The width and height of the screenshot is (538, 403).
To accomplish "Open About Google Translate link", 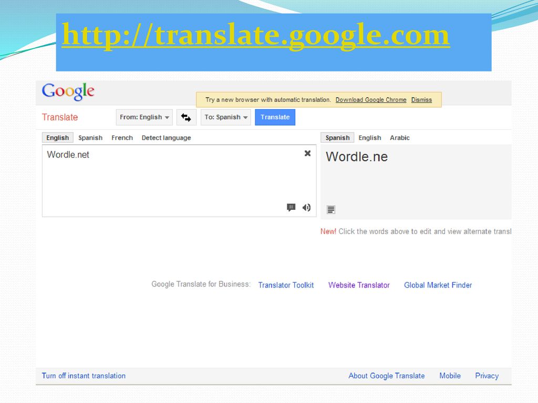I will pos(387,376).
